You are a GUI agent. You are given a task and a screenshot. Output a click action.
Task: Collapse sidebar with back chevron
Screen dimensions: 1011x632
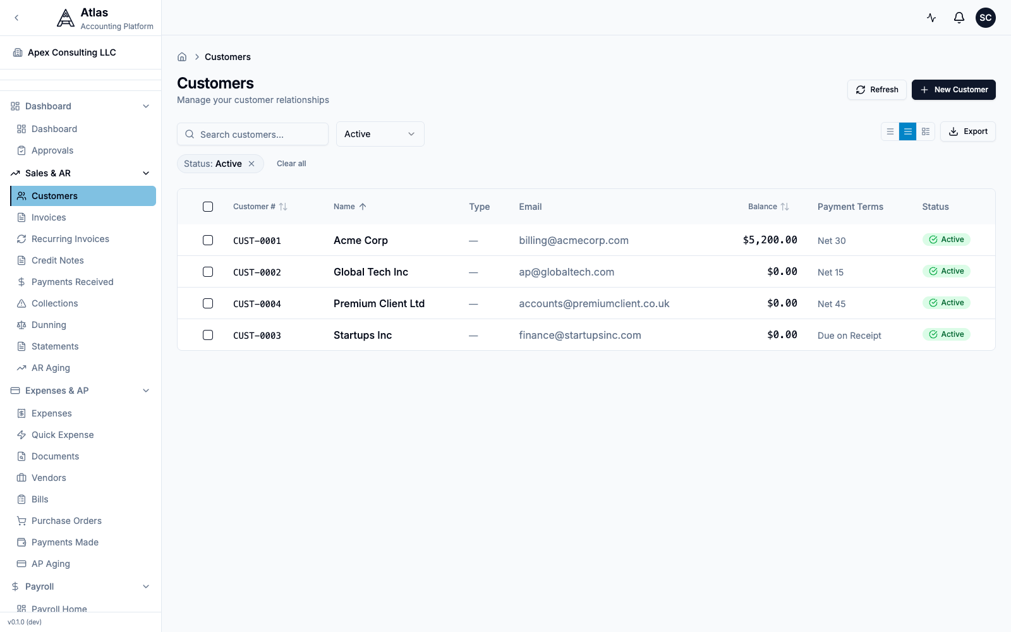(x=16, y=18)
